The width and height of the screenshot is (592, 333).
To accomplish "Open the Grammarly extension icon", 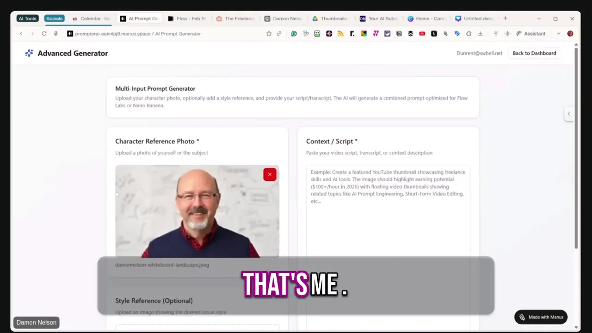I will coord(294,34).
